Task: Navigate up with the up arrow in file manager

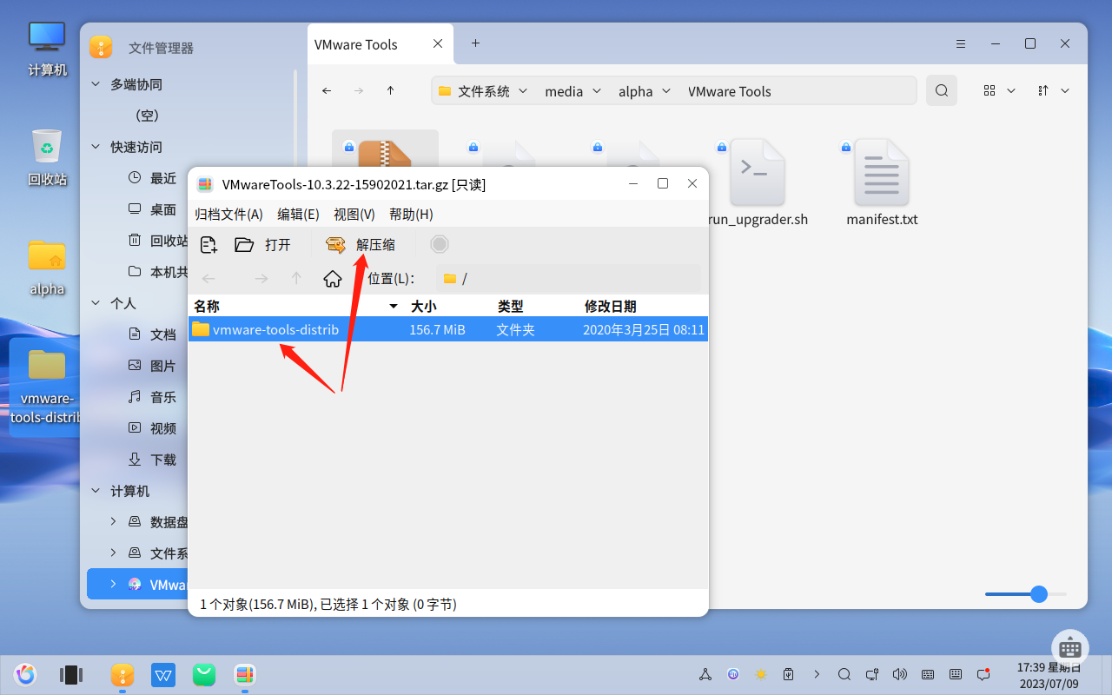Action: coord(391,90)
